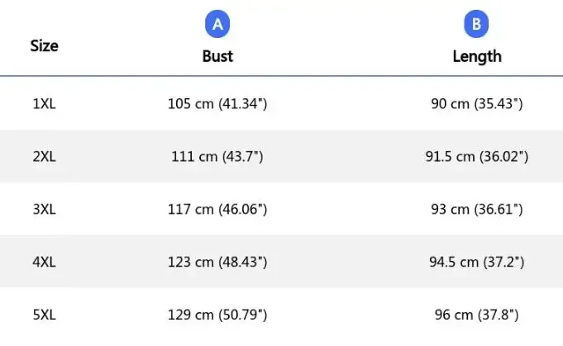This screenshot has height=346, width=563.
Task: Click the 129 cm bust value
Action: click(x=217, y=315)
